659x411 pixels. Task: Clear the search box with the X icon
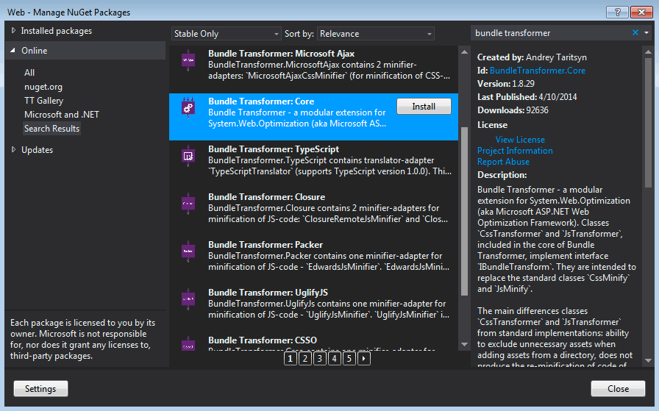point(635,33)
